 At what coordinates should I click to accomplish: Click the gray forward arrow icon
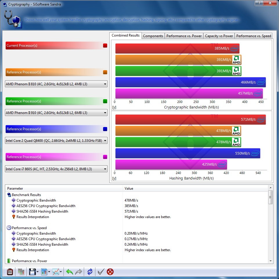pos(79,272)
